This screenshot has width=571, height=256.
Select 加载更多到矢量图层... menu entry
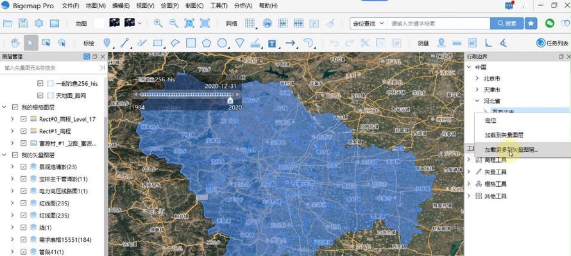coord(511,150)
